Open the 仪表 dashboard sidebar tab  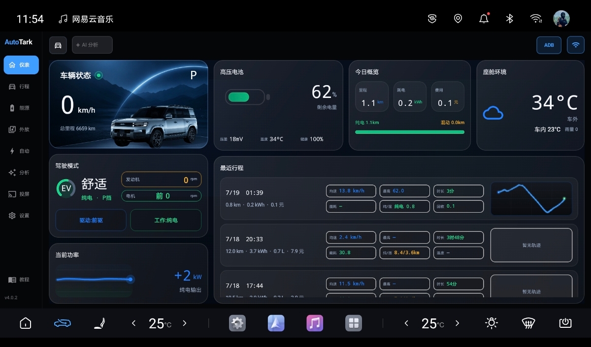(21, 65)
